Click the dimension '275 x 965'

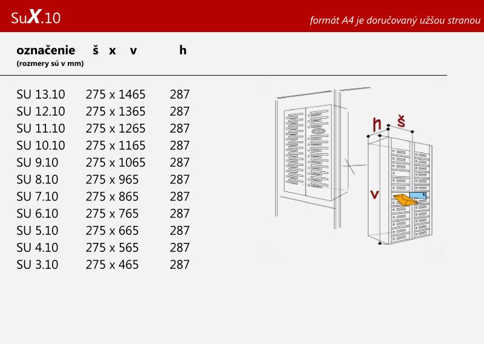(112, 179)
